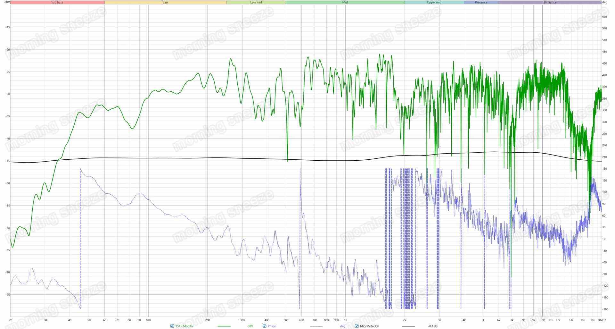Image resolution: width=615 pixels, height=329 pixels.
Task: Click the 5k frequency axis label
Action: coord(483,320)
